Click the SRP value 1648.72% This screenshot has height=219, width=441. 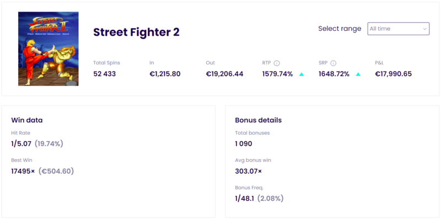(334, 74)
